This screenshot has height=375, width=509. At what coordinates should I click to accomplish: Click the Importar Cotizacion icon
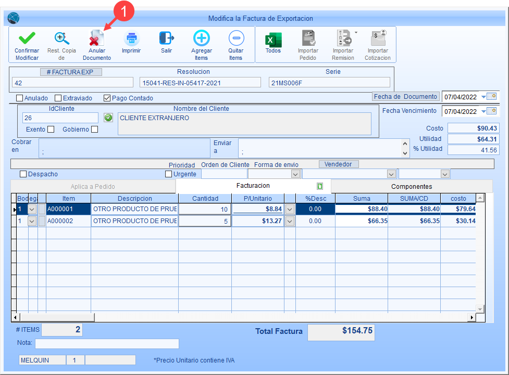click(378, 38)
